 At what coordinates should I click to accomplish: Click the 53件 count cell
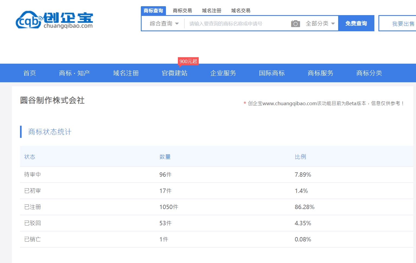tap(165, 223)
